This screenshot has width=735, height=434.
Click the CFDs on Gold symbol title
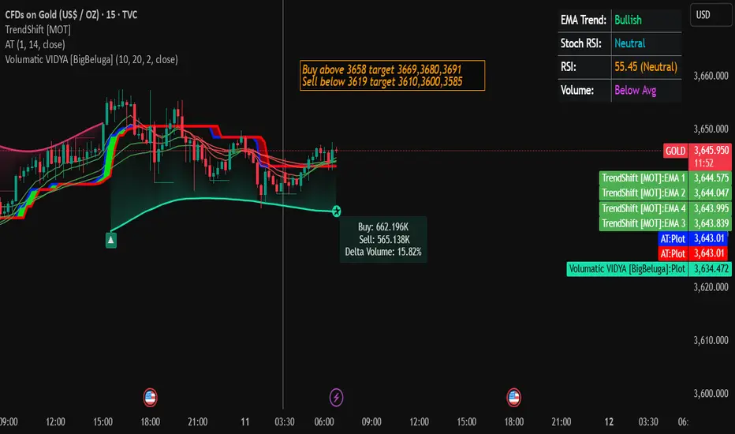pyautogui.click(x=71, y=14)
